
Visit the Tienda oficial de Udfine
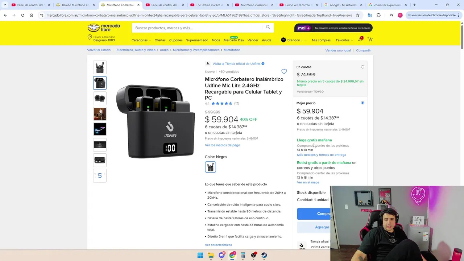[x=236, y=64]
